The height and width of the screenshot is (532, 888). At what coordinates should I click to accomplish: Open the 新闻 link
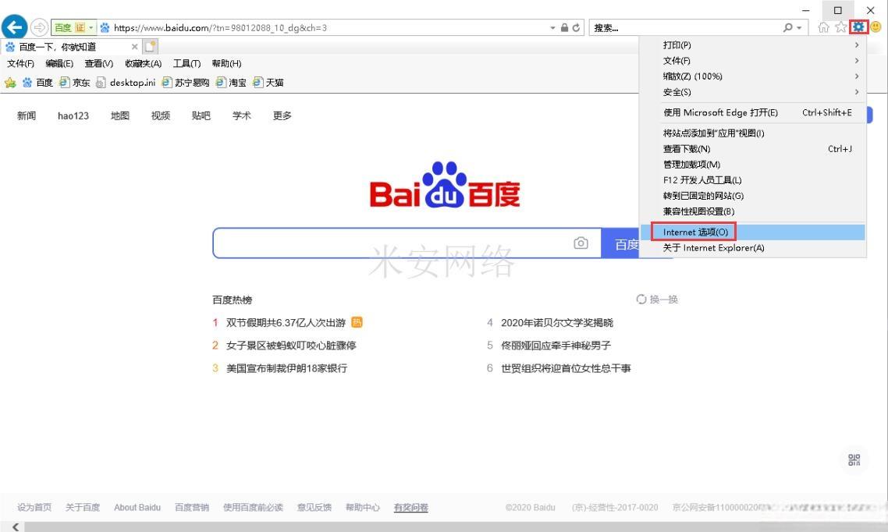click(x=26, y=115)
